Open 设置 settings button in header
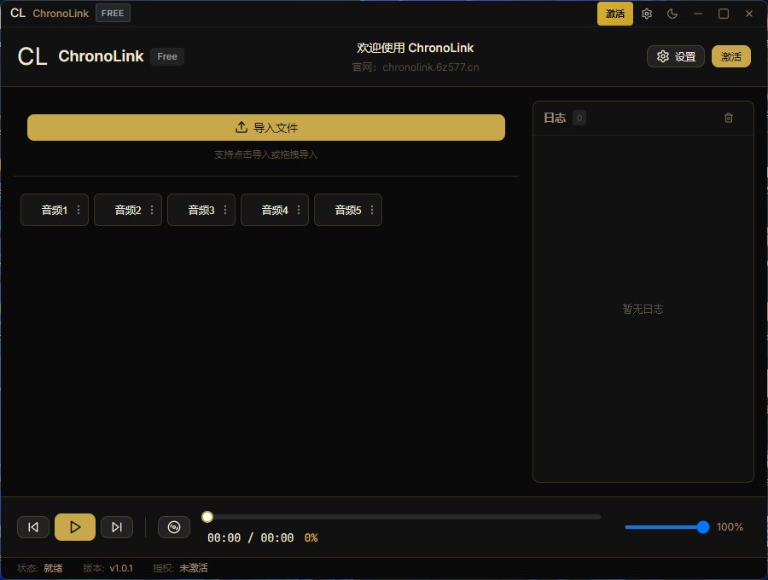 676,56
